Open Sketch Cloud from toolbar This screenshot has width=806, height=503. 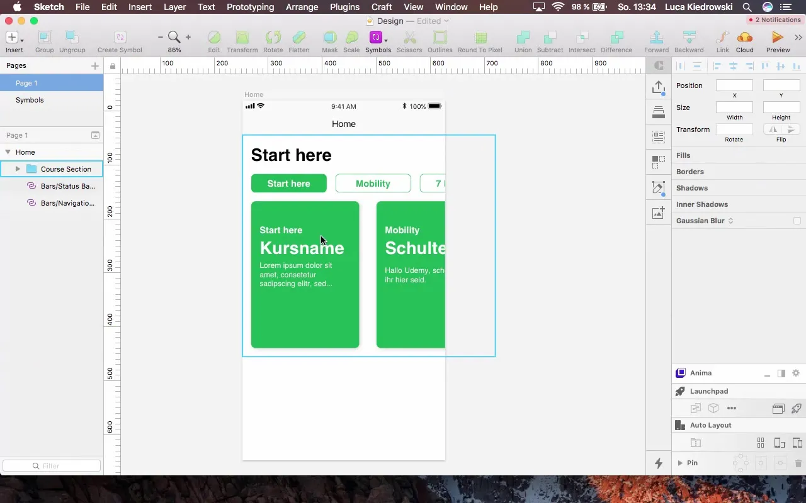tap(744, 41)
